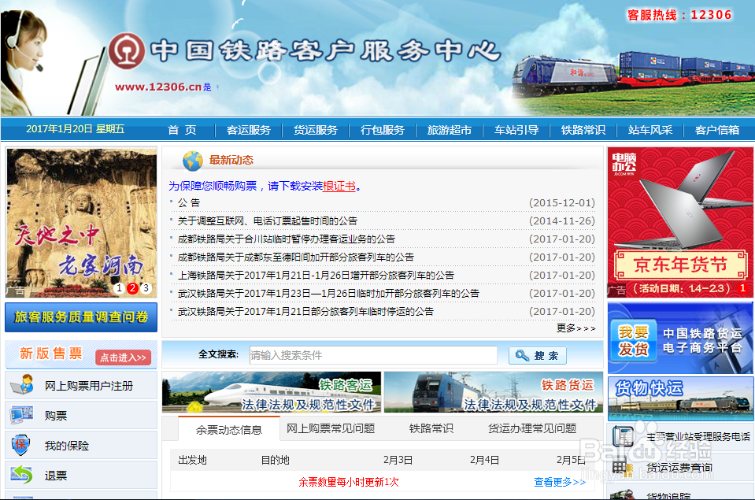755x500 pixels.
Task: Open the 网上购票用户注册 link
Action: pyautogui.click(x=89, y=385)
